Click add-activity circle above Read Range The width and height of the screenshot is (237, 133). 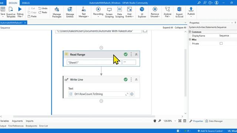[x=101, y=48]
